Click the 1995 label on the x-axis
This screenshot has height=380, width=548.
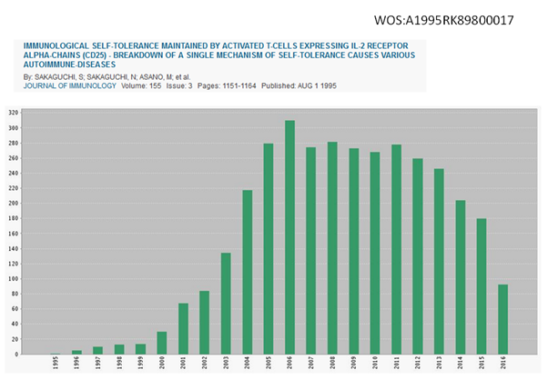(56, 364)
